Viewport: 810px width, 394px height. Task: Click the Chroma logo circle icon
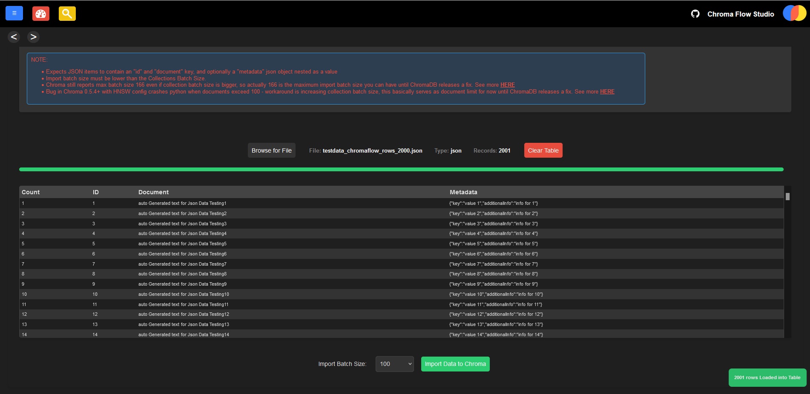point(794,13)
